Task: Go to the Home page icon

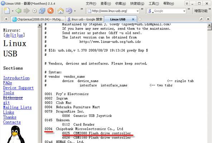Action: click(61, 11)
